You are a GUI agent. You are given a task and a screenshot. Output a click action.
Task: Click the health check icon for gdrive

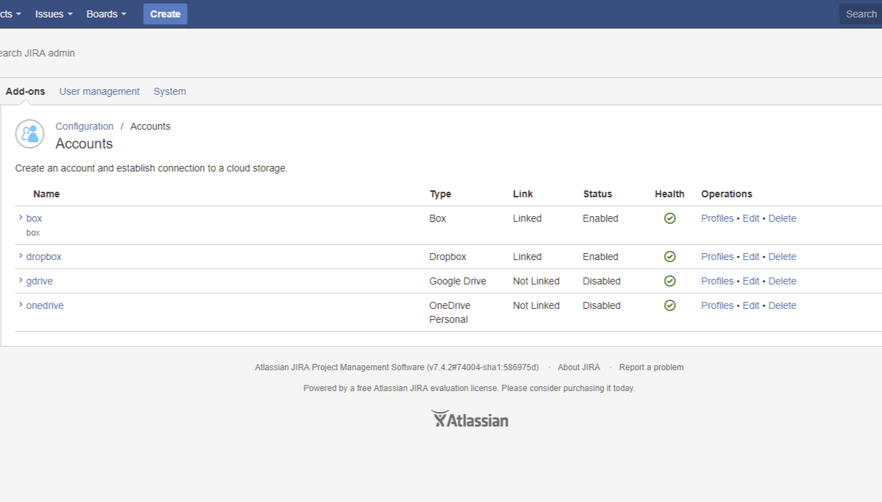coord(670,281)
